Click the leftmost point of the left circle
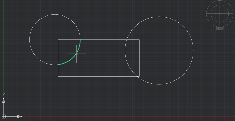Screen dimensions: 235x121 tap(30, 40)
